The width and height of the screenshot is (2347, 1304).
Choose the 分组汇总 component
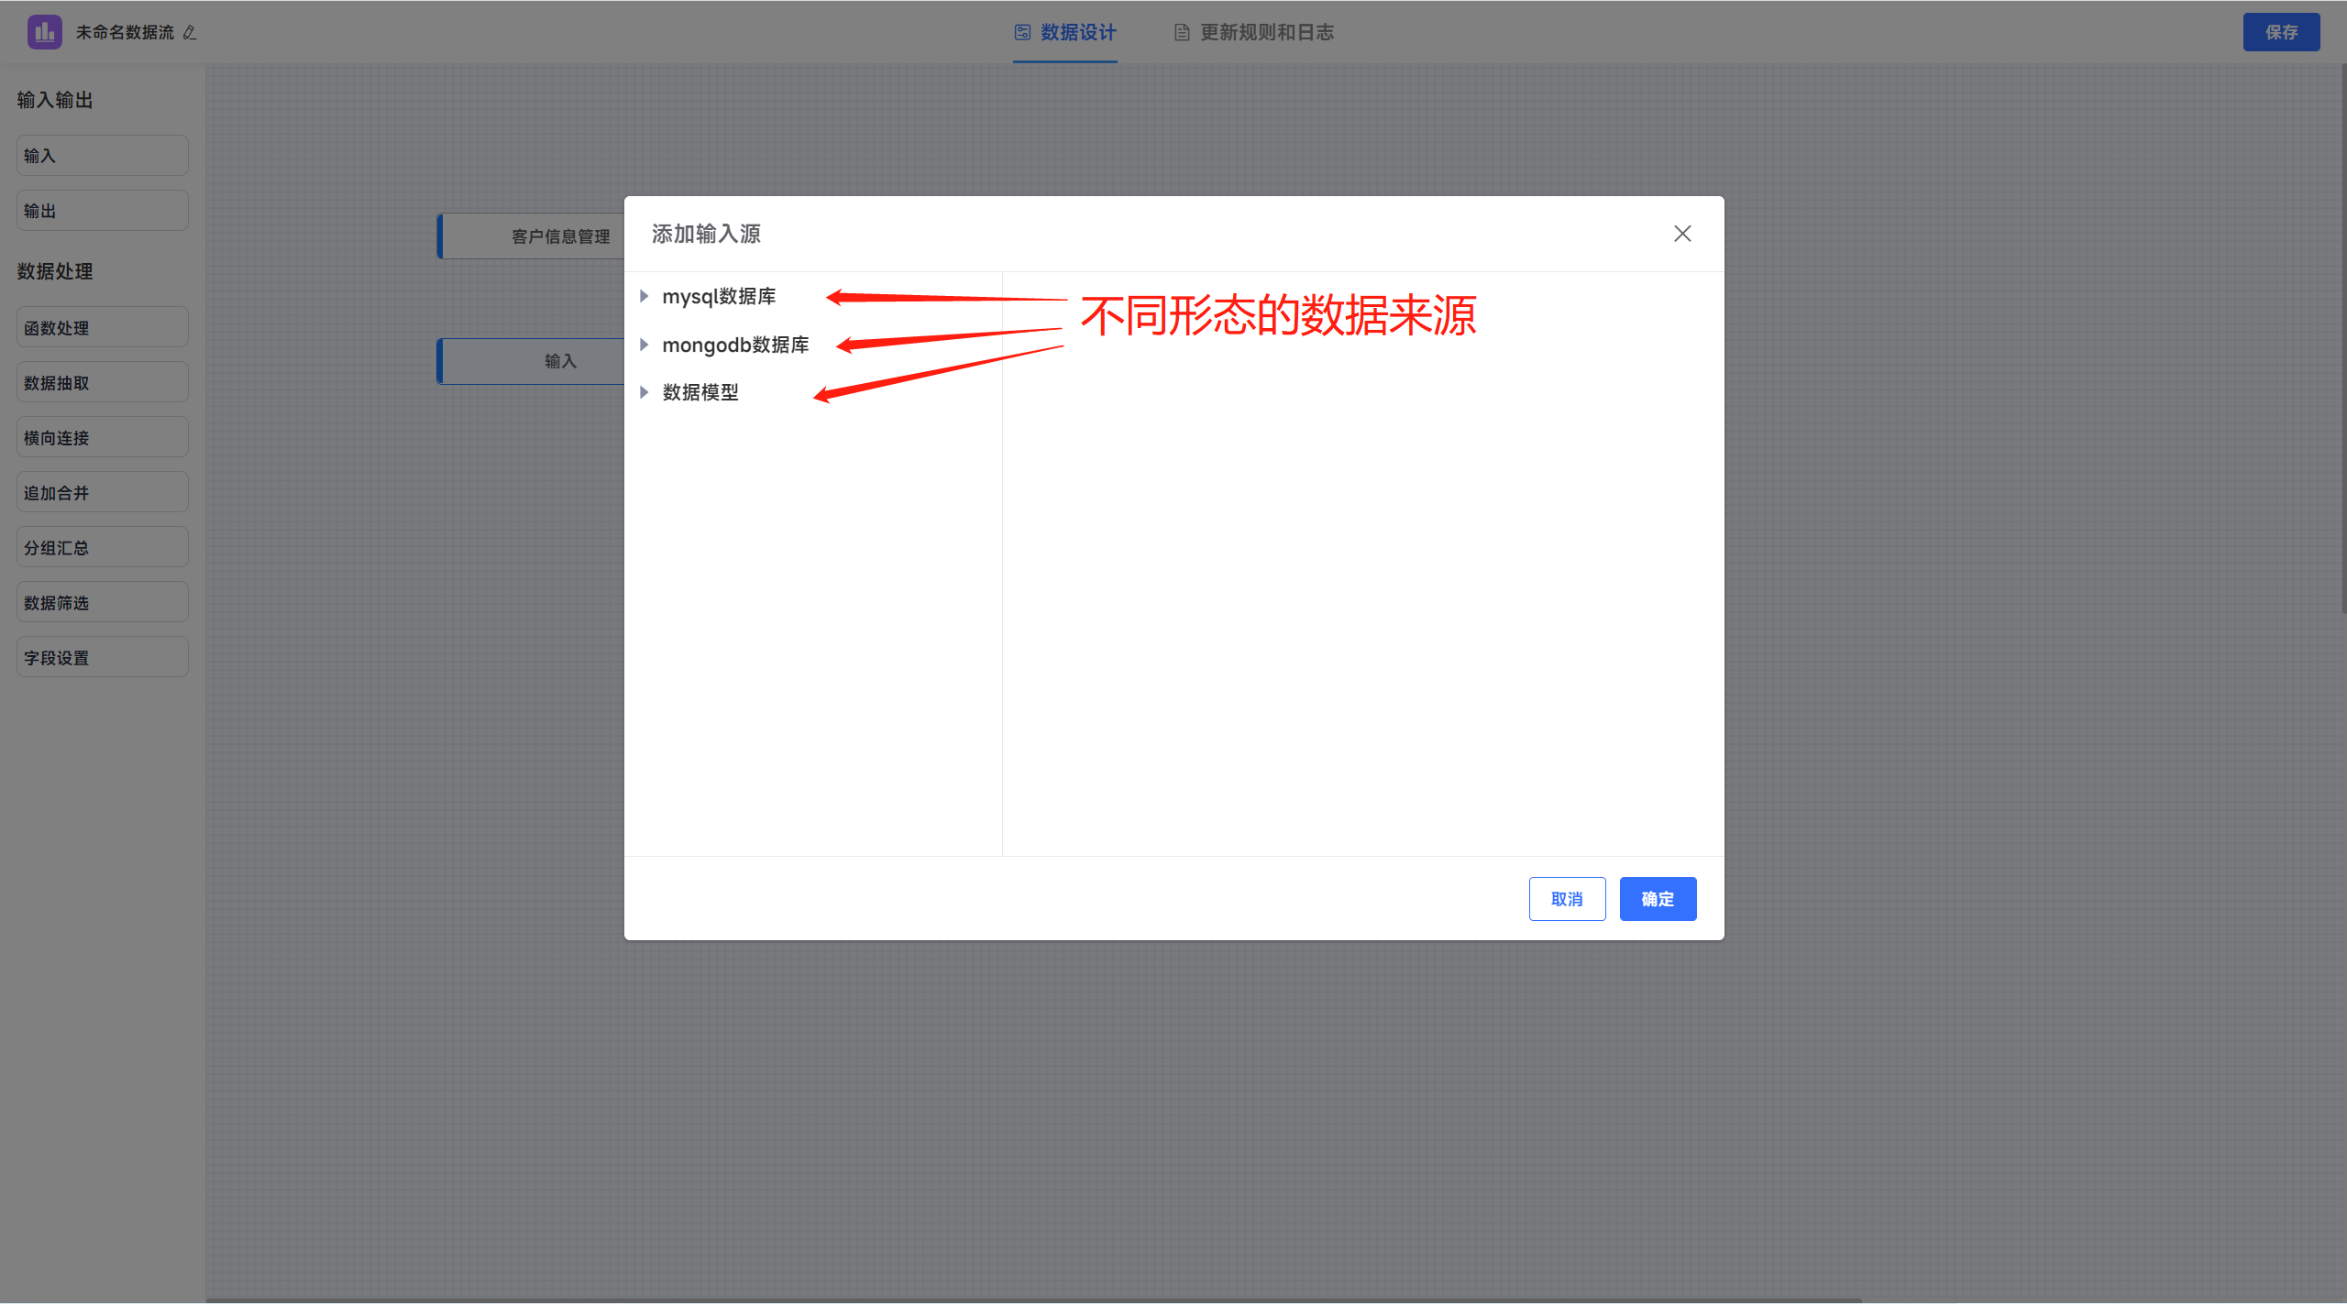103,547
